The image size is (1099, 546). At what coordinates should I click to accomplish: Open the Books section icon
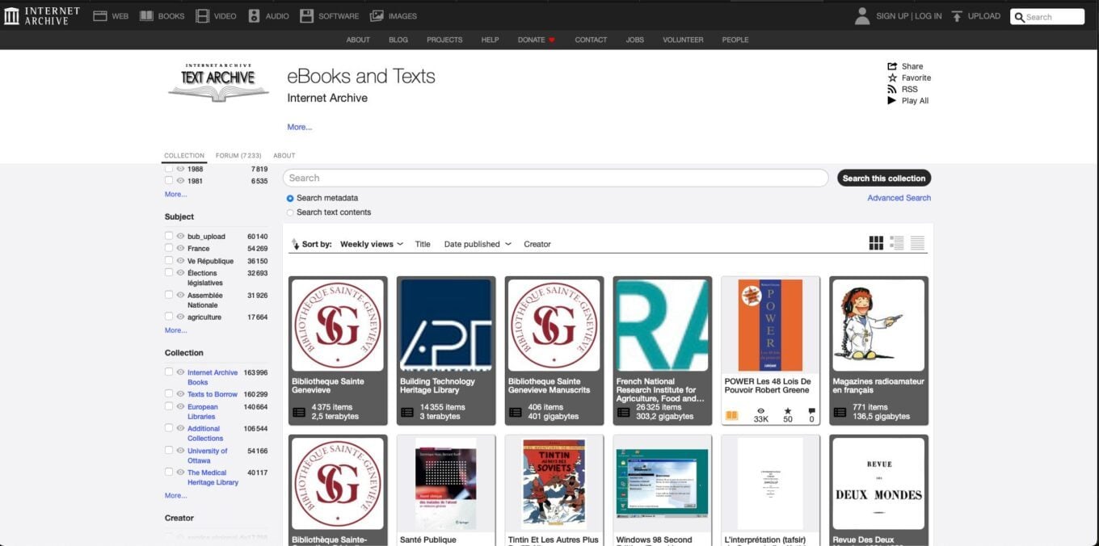[146, 15]
